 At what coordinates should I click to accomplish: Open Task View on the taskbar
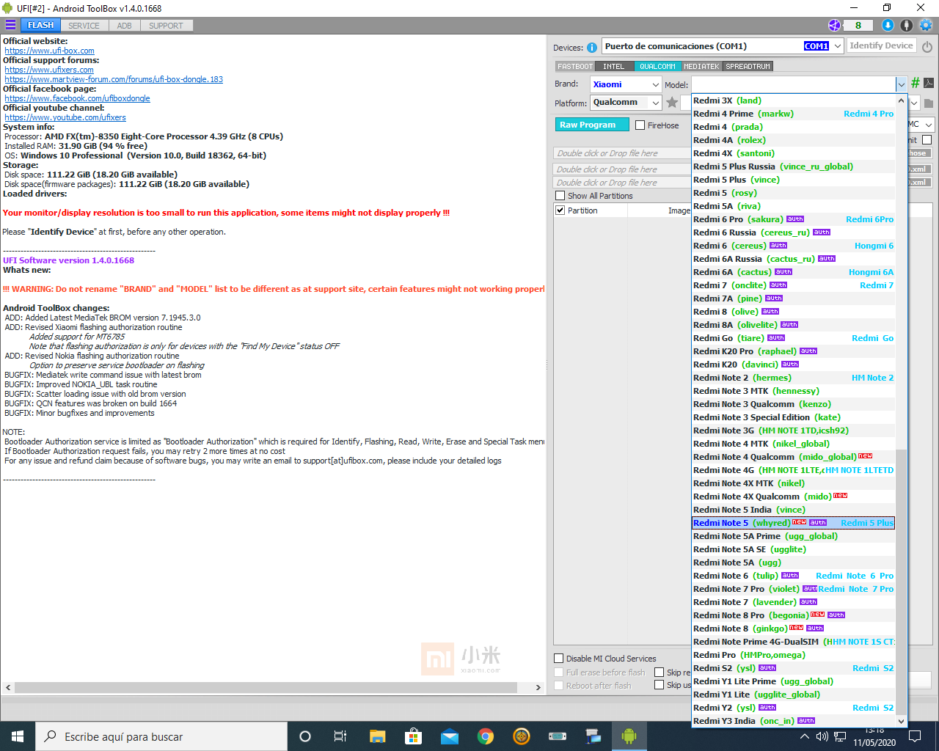coord(340,736)
